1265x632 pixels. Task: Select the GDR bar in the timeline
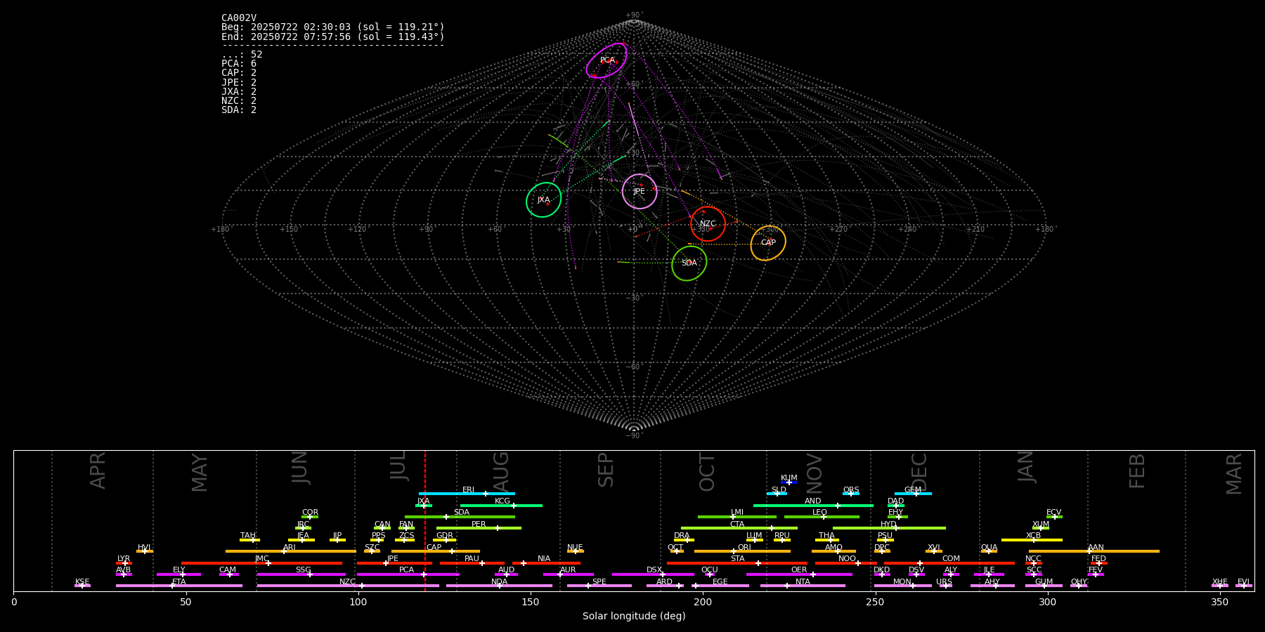tap(445, 539)
